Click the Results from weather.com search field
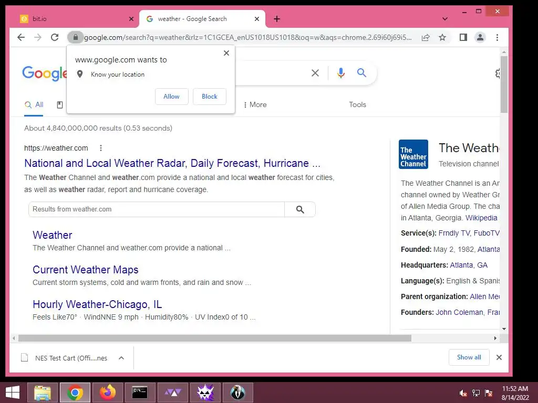This screenshot has width=538, height=403. point(157,209)
